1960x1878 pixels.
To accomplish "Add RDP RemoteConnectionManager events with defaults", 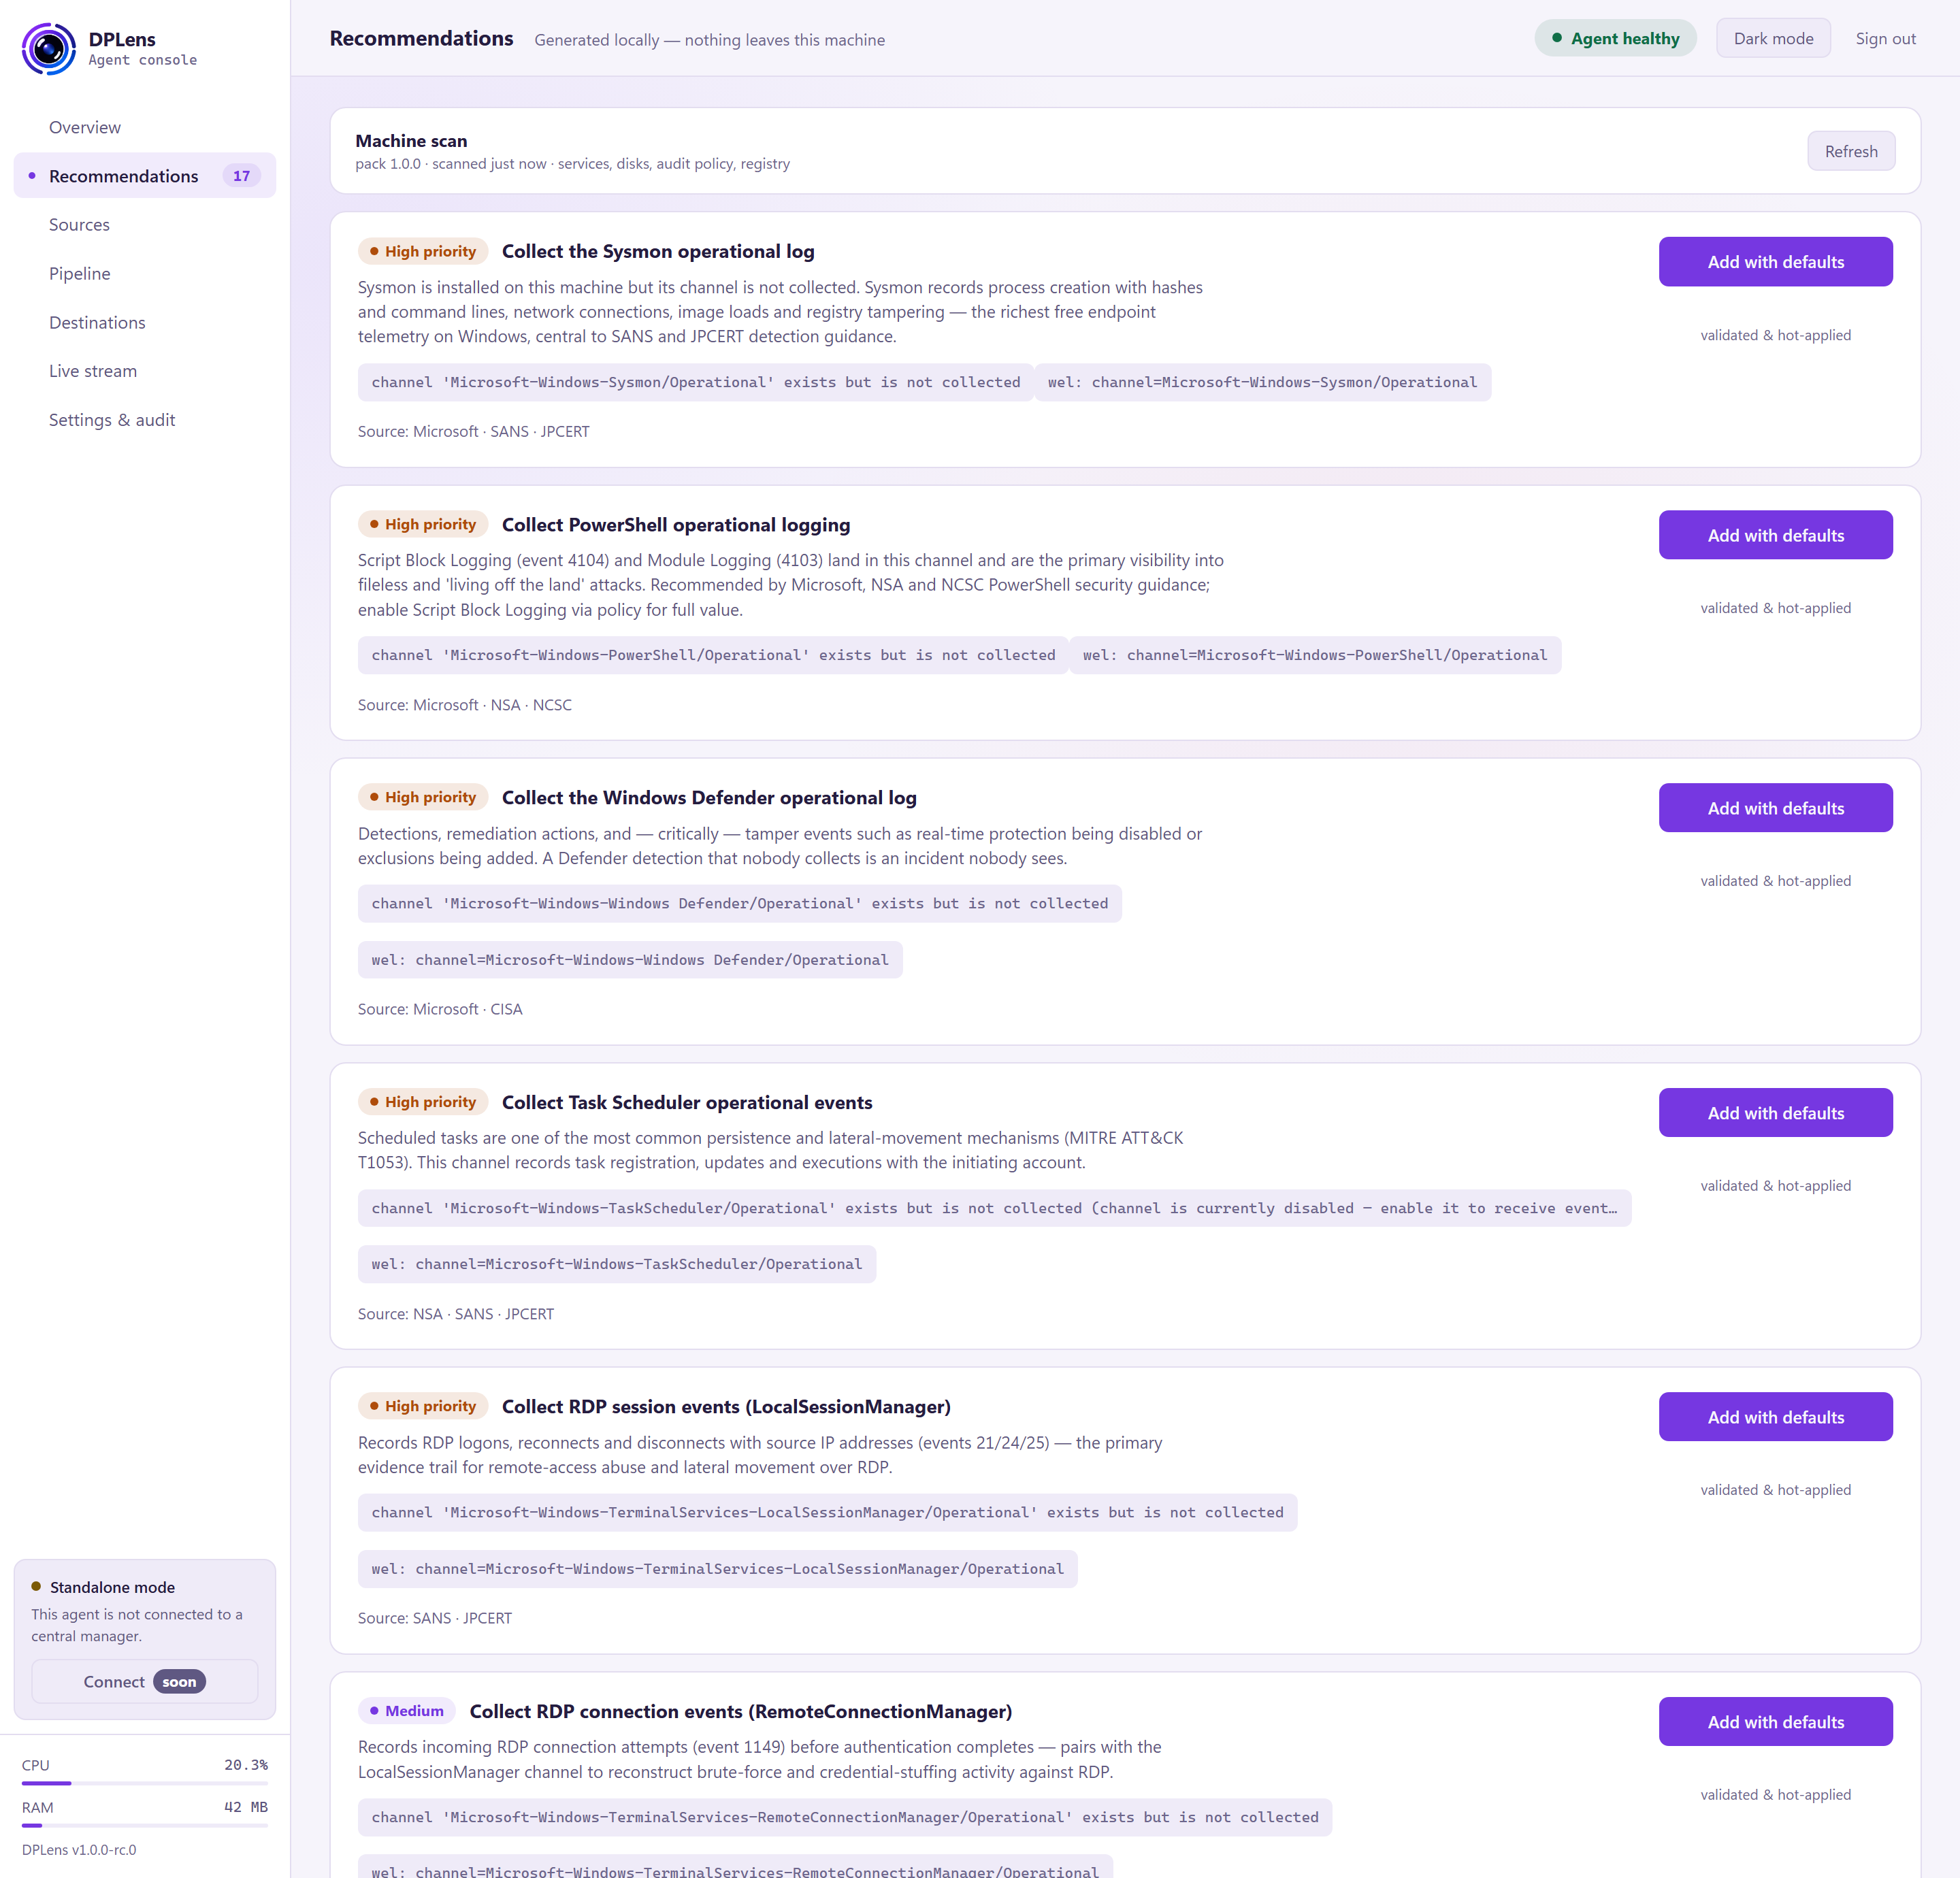I will tap(1775, 1722).
